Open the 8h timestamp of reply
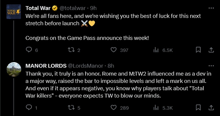Screen dimensions: 220x116 click(x=111, y=66)
